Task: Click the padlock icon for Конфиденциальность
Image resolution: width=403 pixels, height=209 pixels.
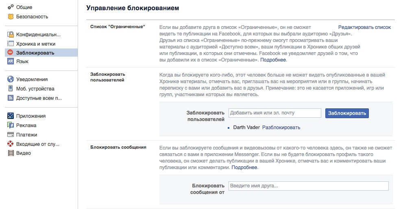Action: 11,34
